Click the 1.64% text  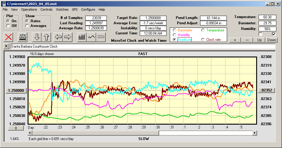click(14, 139)
